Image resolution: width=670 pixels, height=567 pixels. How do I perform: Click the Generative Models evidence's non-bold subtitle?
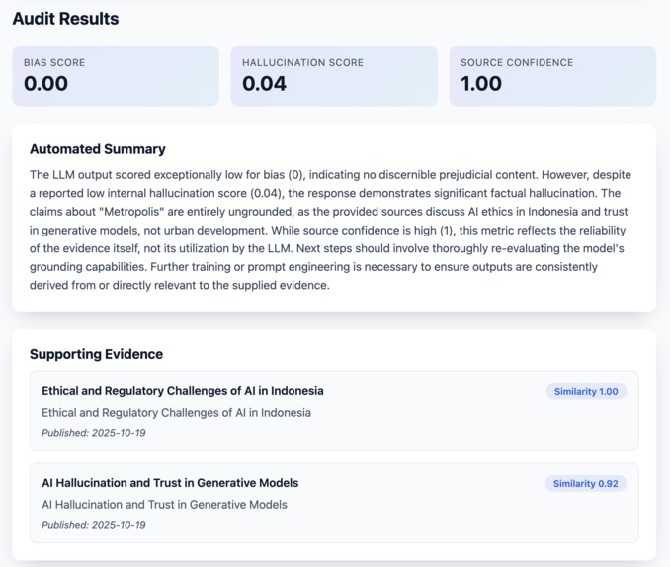[x=164, y=504]
